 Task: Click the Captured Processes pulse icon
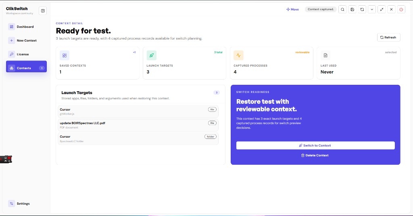pyautogui.click(x=238, y=55)
